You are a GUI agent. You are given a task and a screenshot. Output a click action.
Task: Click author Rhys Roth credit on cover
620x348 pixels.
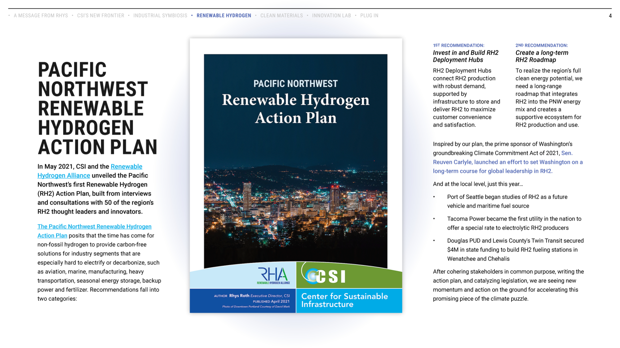(x=252, y=296)
